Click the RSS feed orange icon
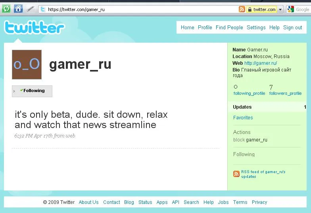The image size is (311, 213). [236, 174]
